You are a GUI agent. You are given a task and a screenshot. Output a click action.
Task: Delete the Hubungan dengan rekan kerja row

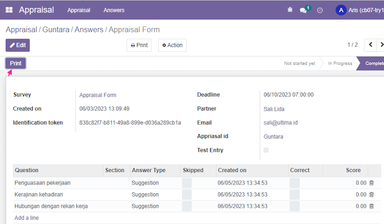point(372,206)
